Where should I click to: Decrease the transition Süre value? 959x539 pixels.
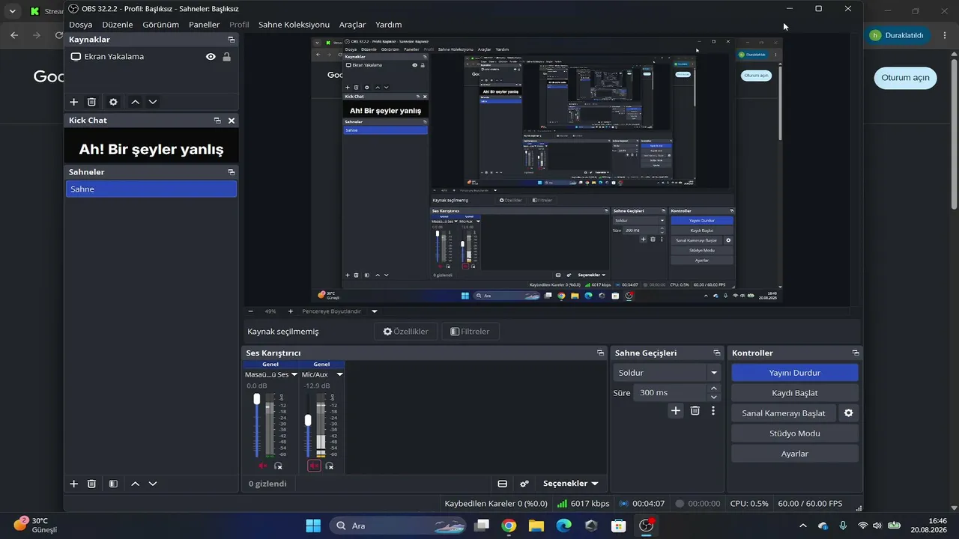[714, 397]
